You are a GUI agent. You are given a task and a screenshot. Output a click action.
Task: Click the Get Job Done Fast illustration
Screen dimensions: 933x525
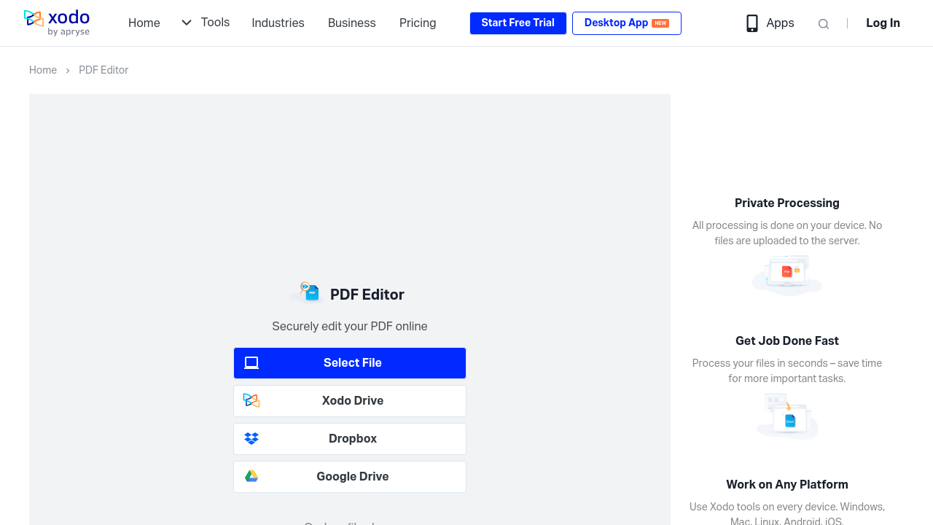pyautogui.click(x=787, y=416)
